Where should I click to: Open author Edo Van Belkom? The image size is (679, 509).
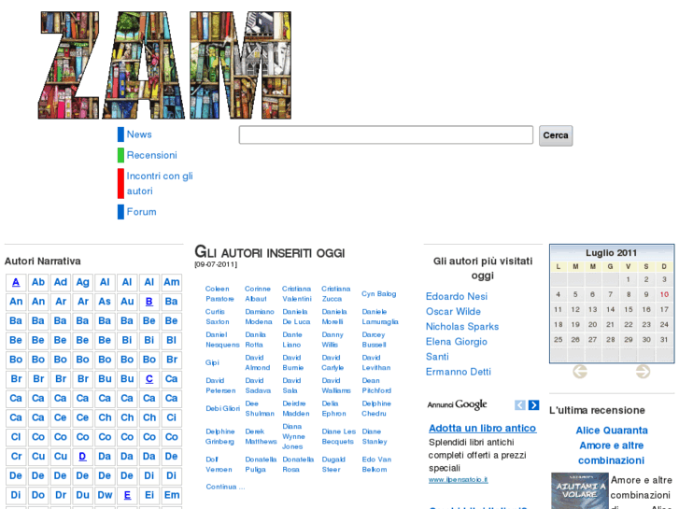tap(376, 464)
